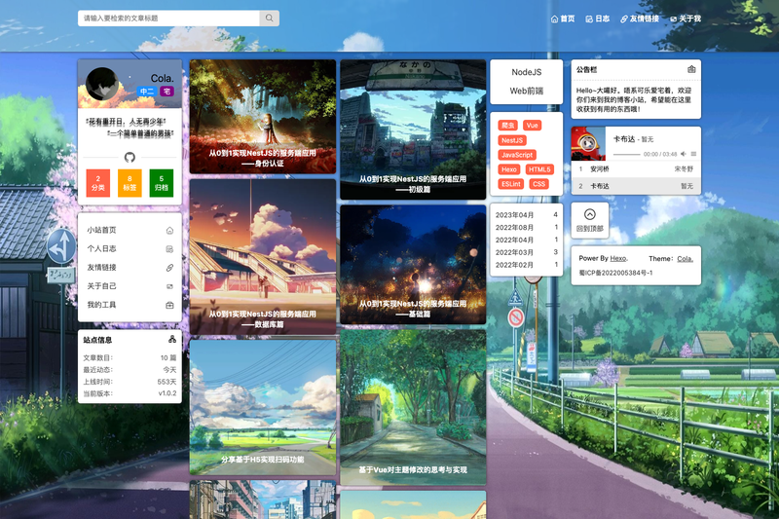This screenshot has height=519, width=779.
Task: Click the 回到顶部 back-to-top button
Action: click(x=590, y=220)
